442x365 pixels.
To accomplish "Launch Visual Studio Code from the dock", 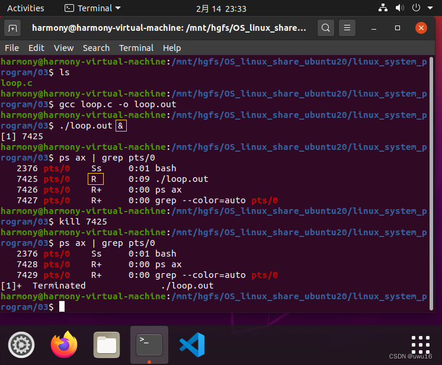I will [192, 345].
